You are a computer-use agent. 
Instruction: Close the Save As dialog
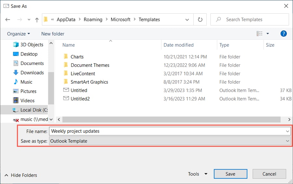[x=286, y=6]
